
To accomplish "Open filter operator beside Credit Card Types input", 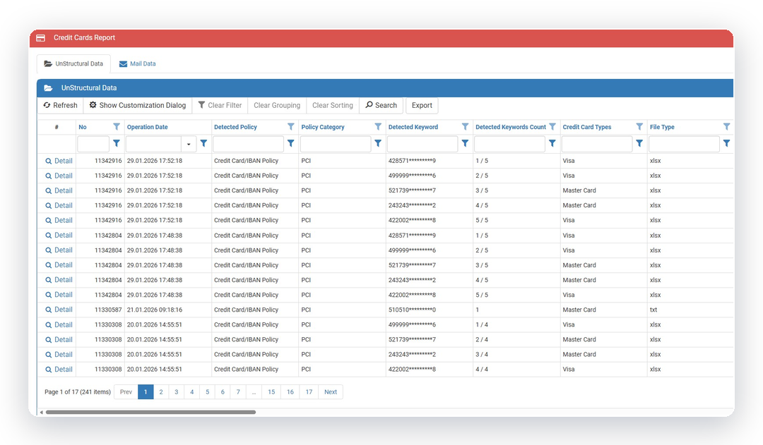I will 639,143.
